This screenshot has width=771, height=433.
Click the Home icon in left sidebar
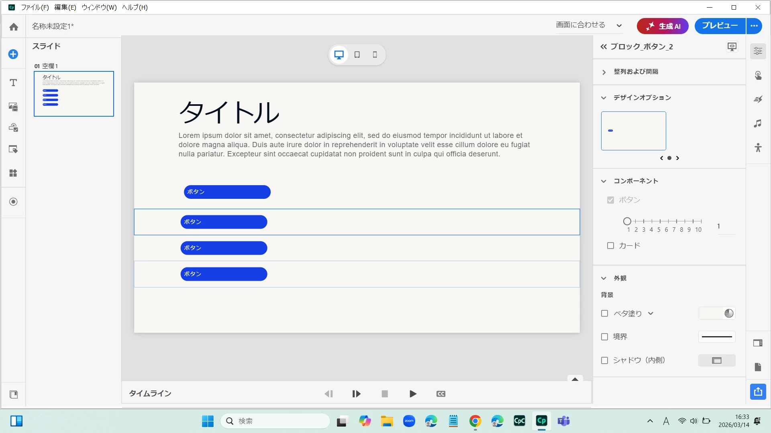tap(14, 27)
